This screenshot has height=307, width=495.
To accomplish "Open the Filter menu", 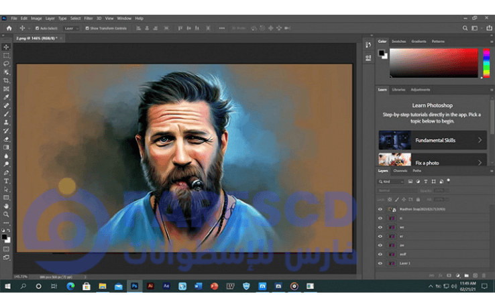I will point(89,18).
